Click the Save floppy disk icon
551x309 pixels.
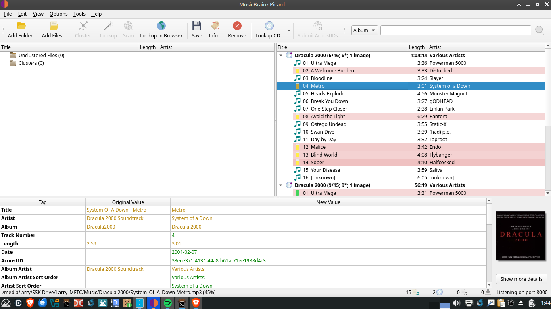(x=197, y=26)
